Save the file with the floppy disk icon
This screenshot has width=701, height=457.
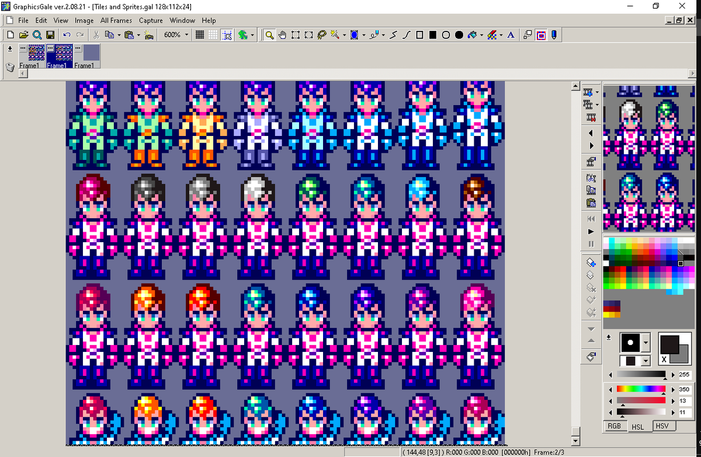[x=50, y=35]
